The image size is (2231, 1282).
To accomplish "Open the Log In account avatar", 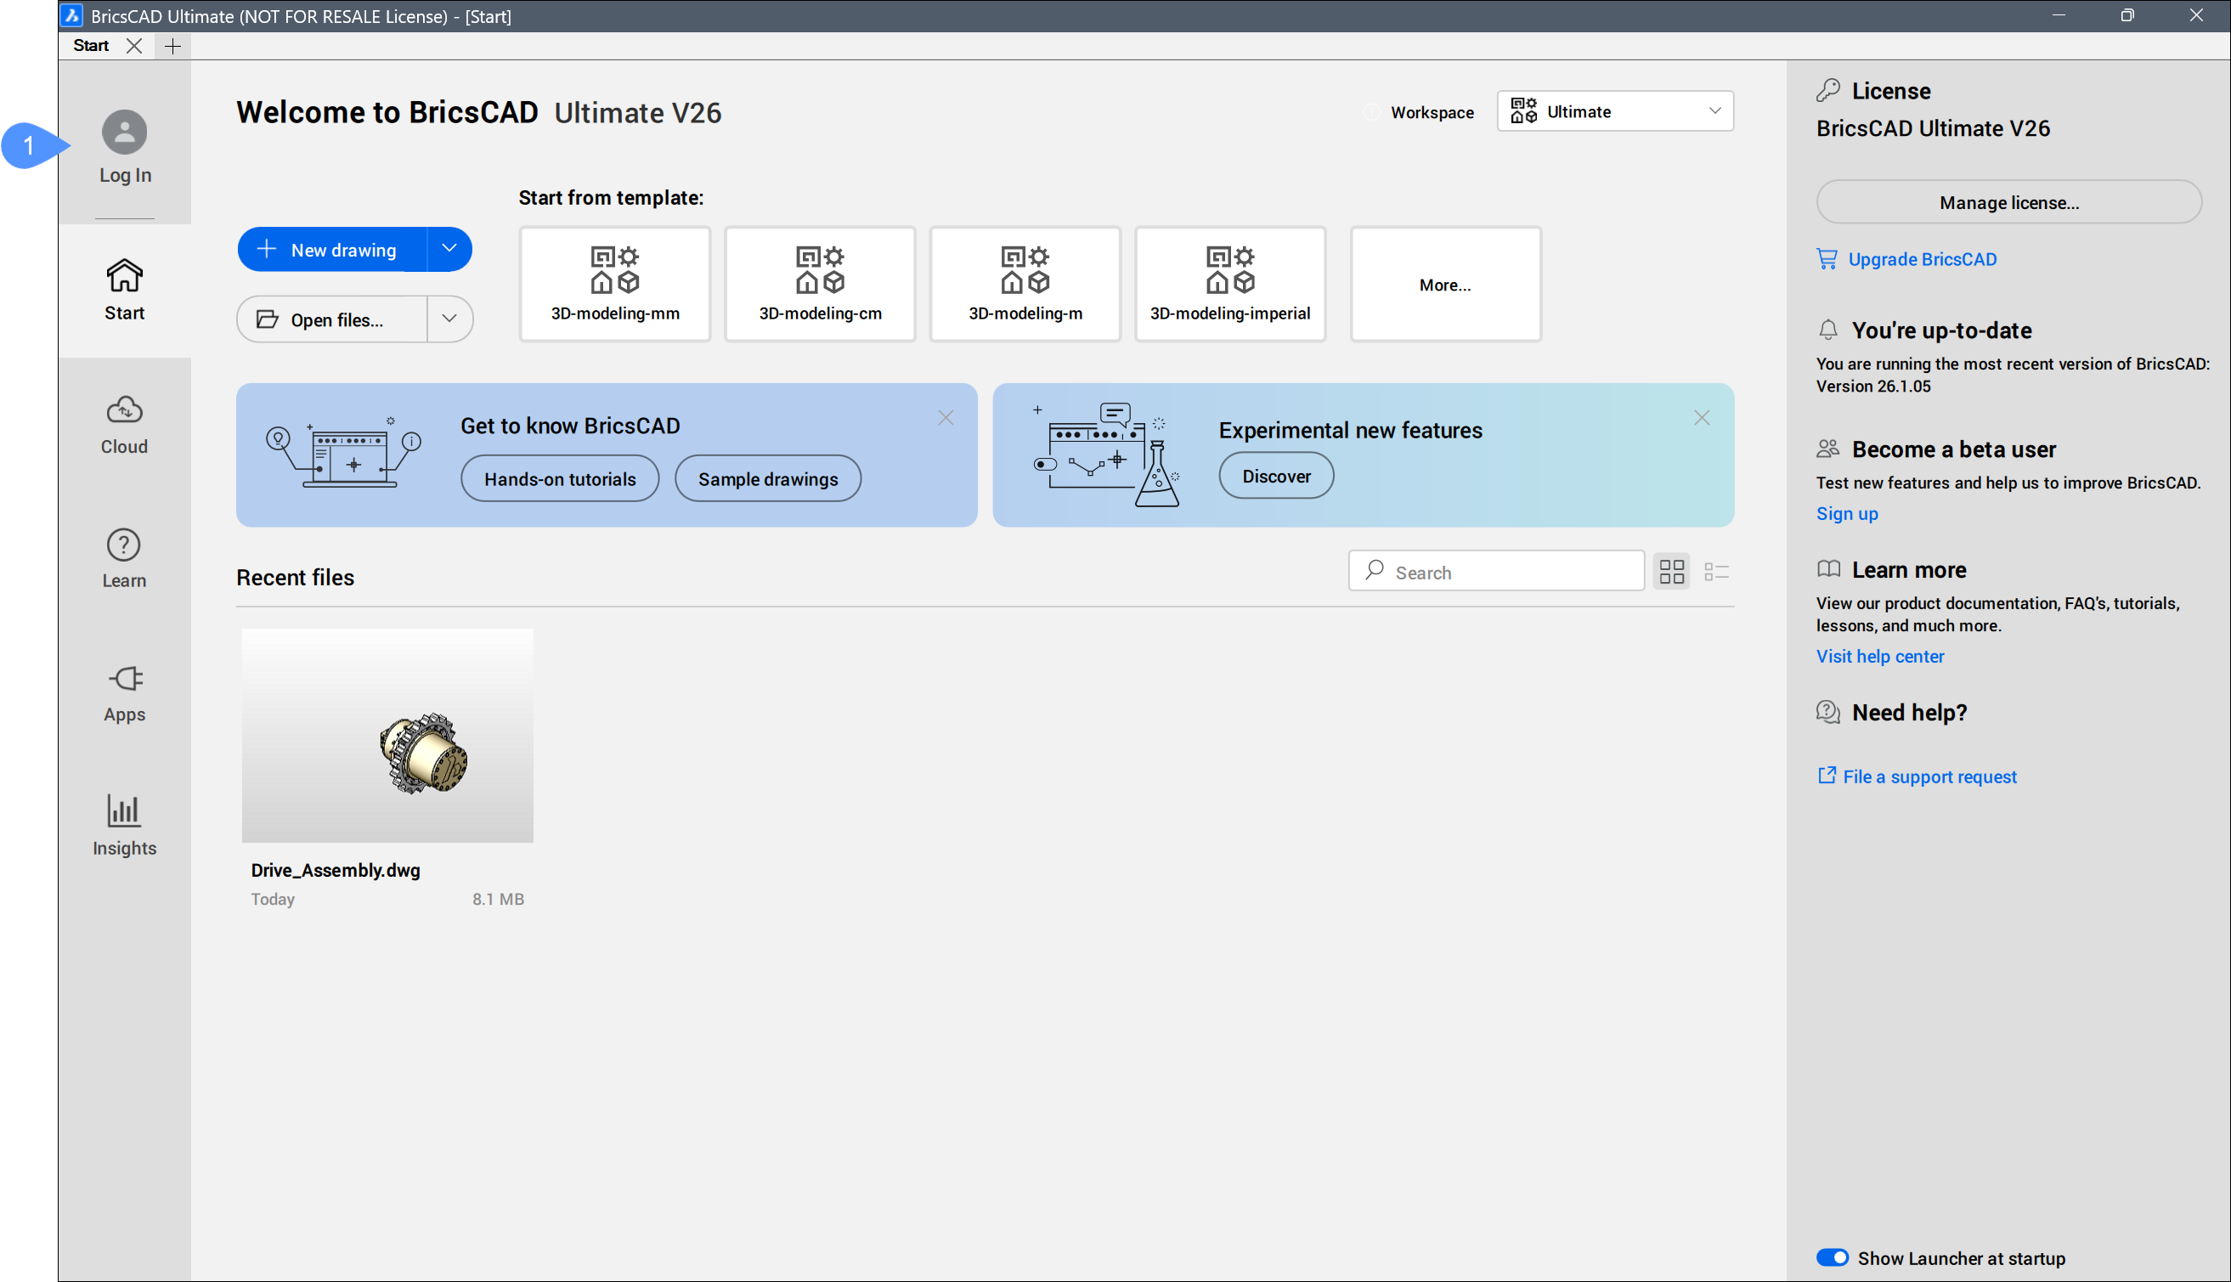I will pos(124,132).
